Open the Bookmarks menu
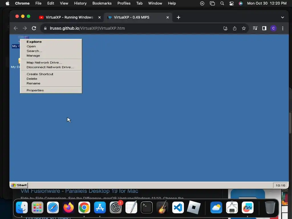 pos(102,3)
